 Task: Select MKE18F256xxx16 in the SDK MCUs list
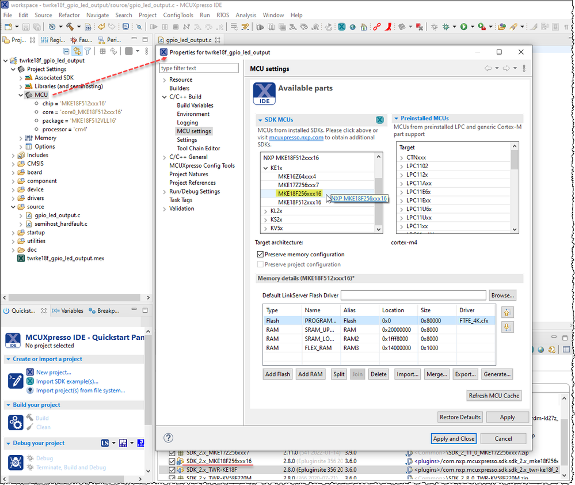tap(299, 194)
